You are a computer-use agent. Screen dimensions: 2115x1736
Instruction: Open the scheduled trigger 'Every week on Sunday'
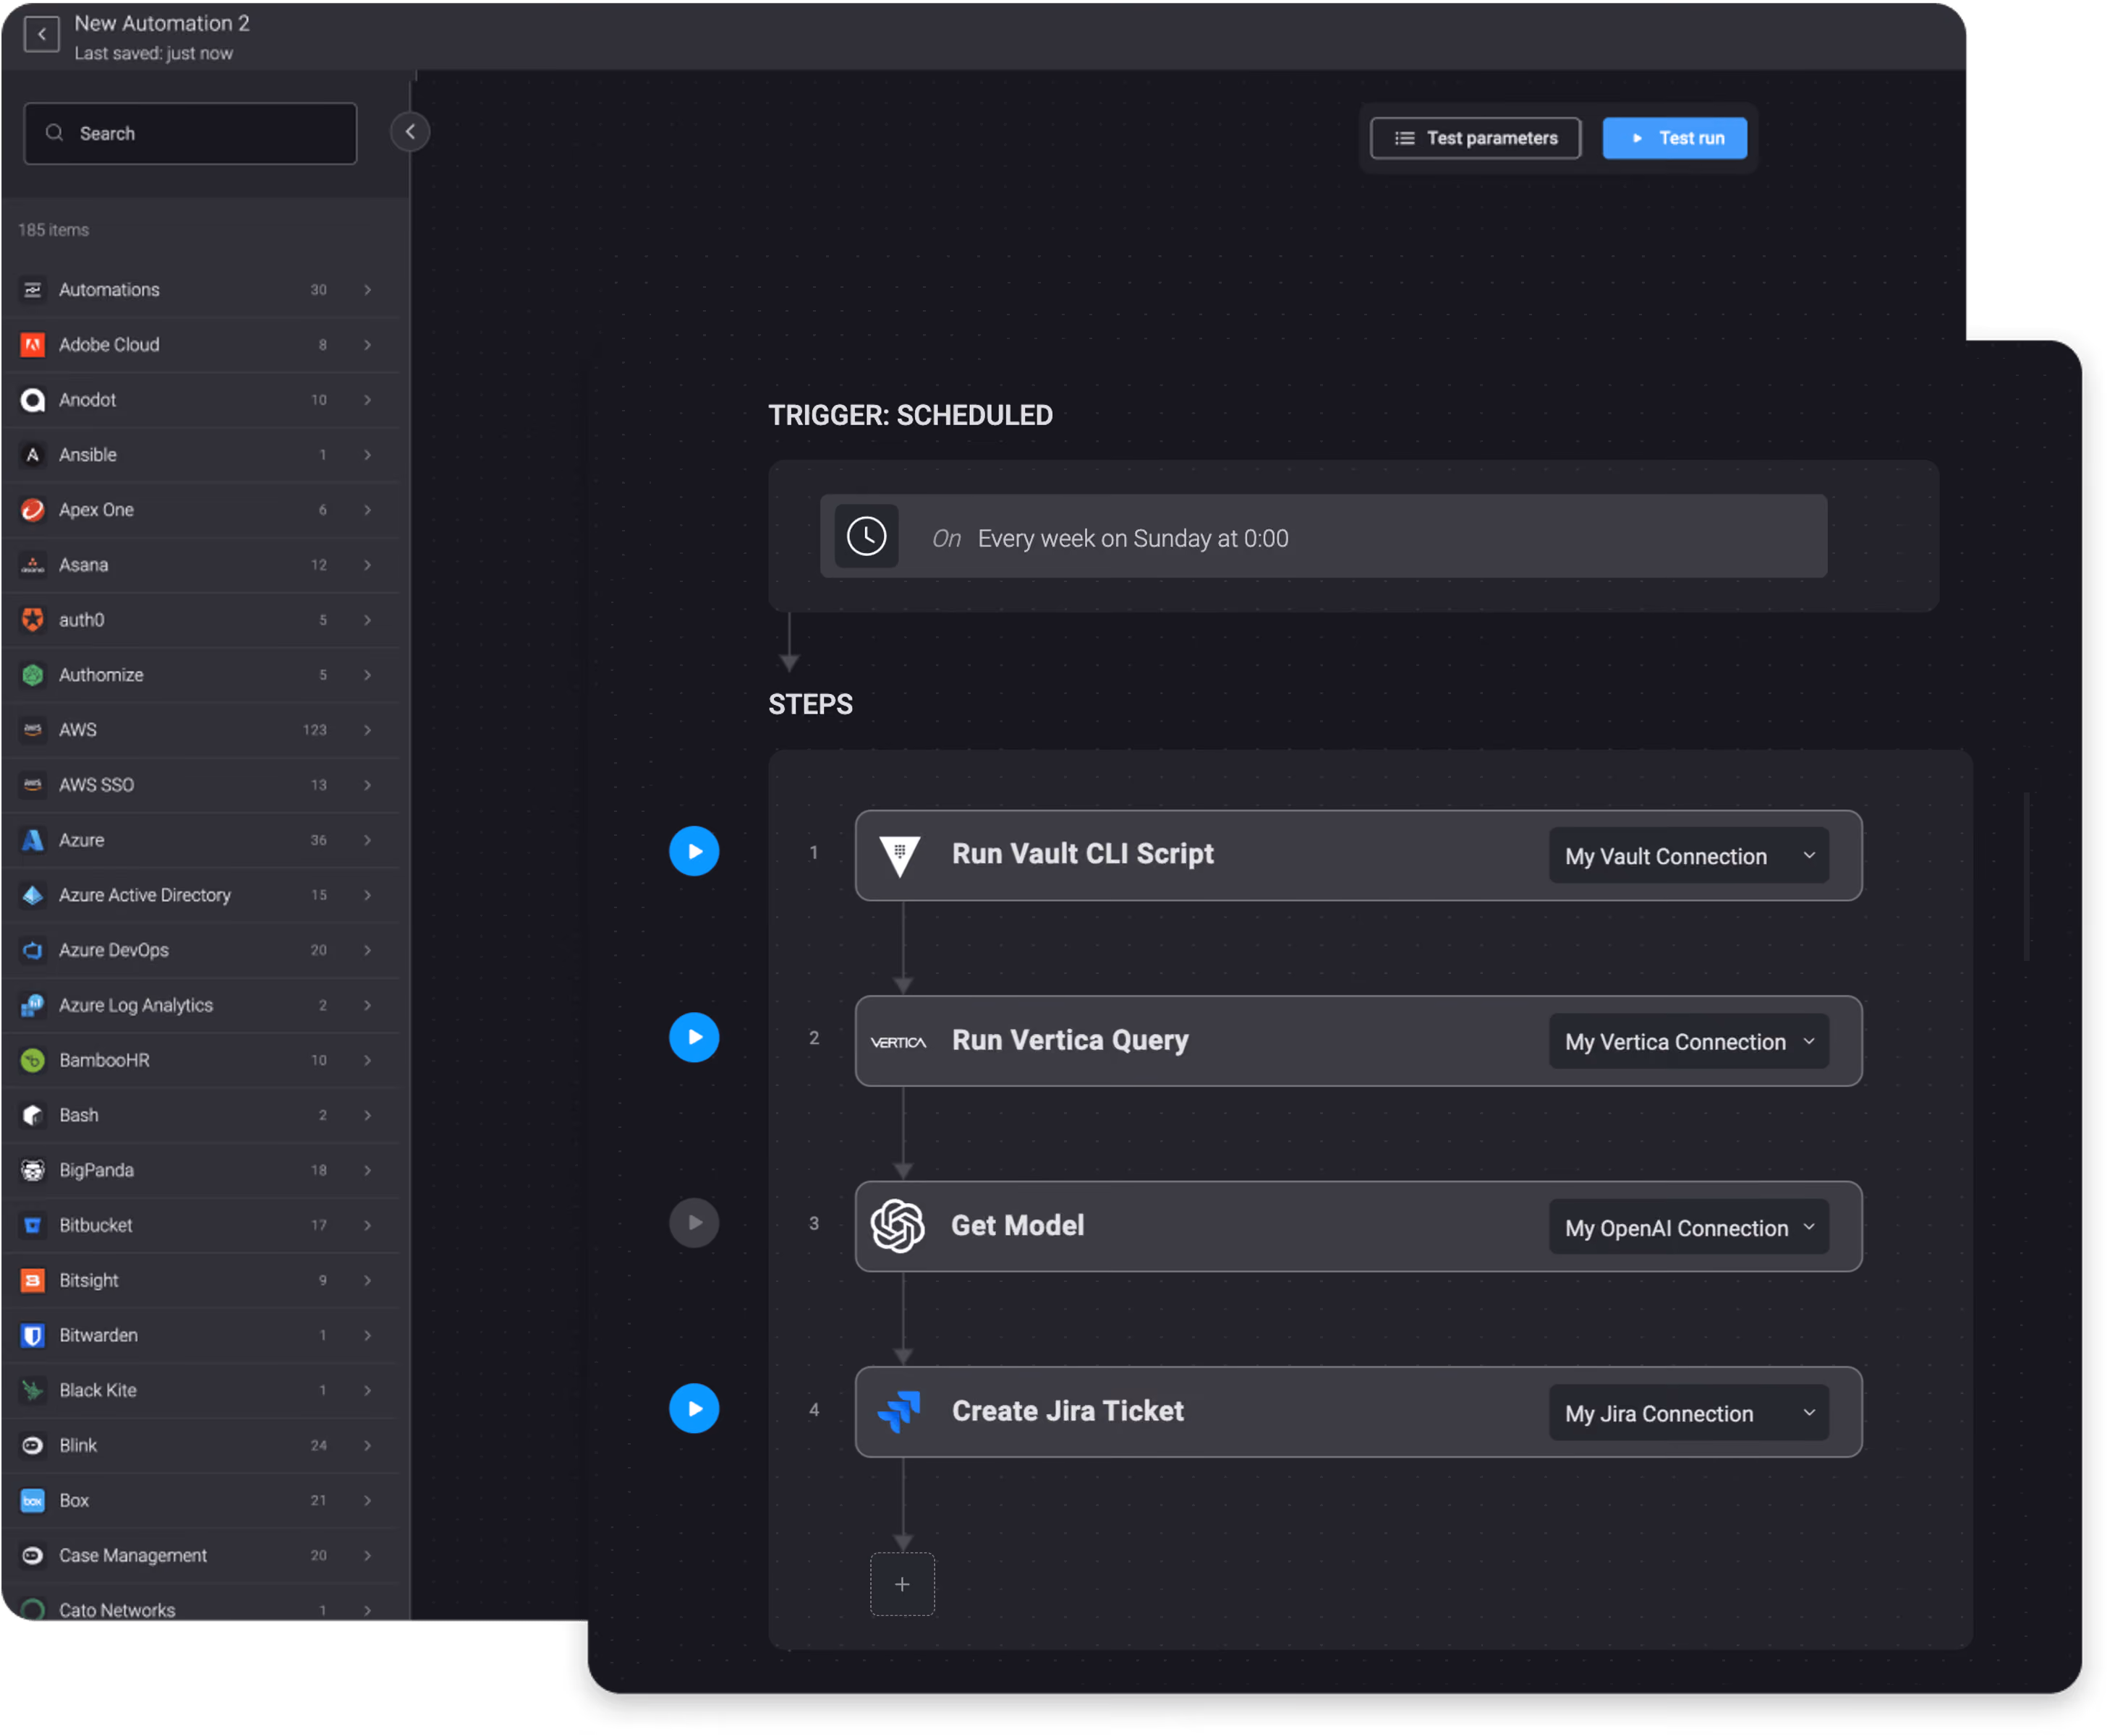point(1323,537)
